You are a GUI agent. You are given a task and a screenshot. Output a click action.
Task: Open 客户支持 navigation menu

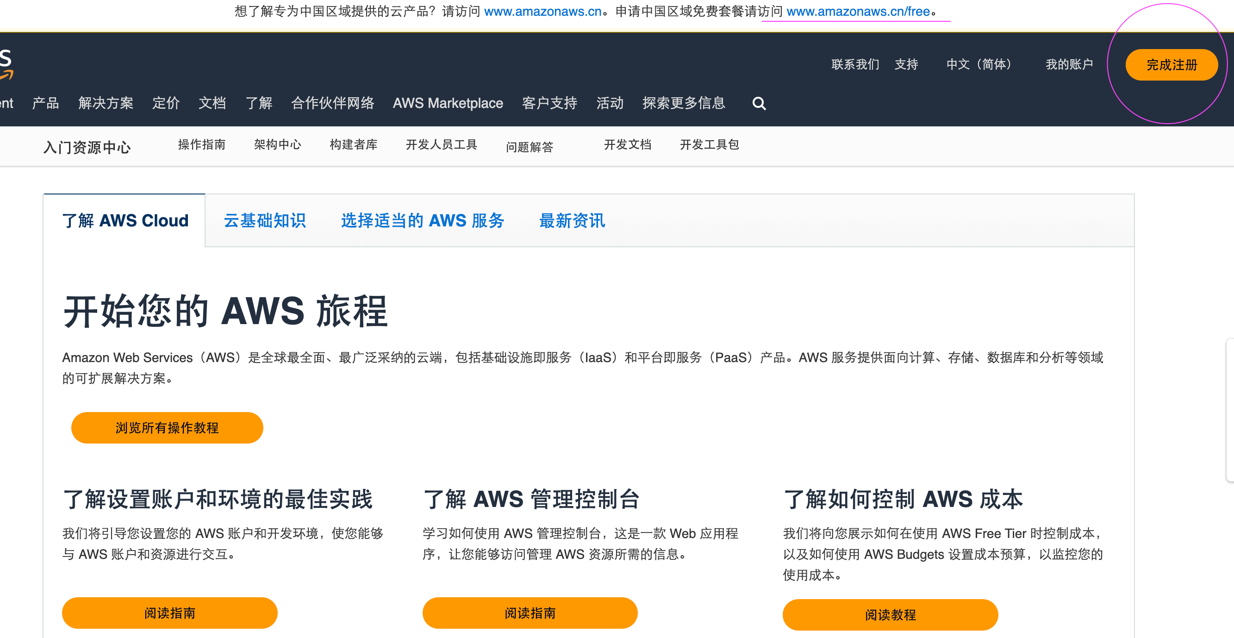coord(549,103)
